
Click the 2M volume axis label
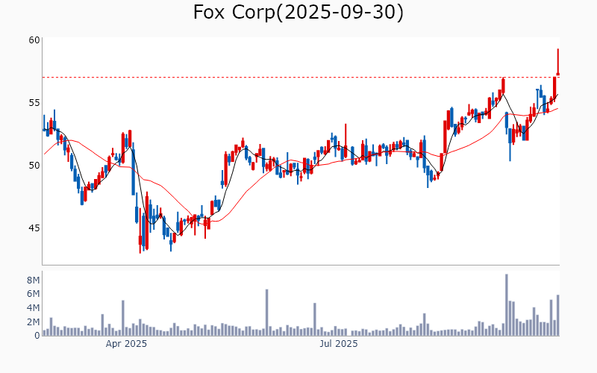[33, 322]
